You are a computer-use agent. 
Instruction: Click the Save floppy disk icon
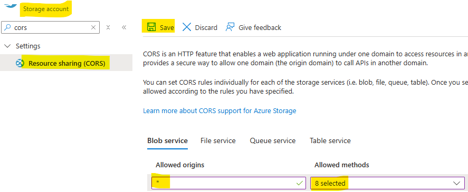151,27
